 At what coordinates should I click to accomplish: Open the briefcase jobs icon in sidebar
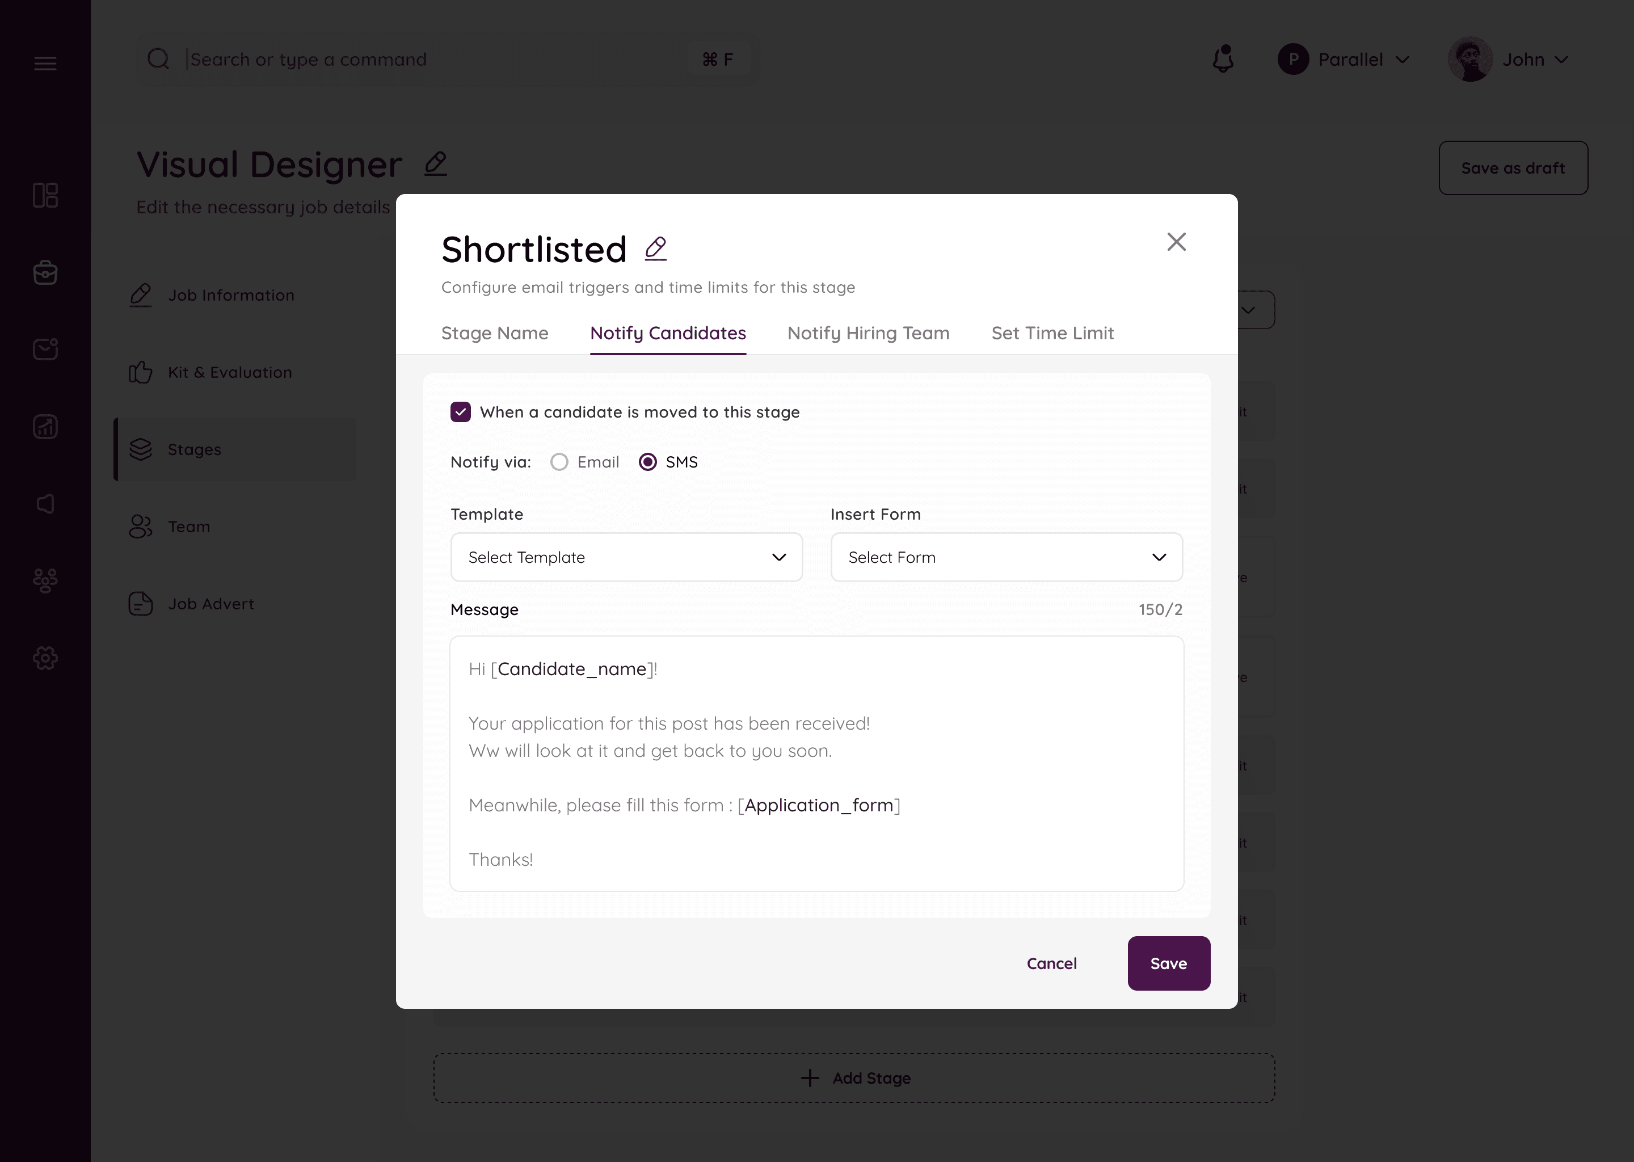click(45, 272)
